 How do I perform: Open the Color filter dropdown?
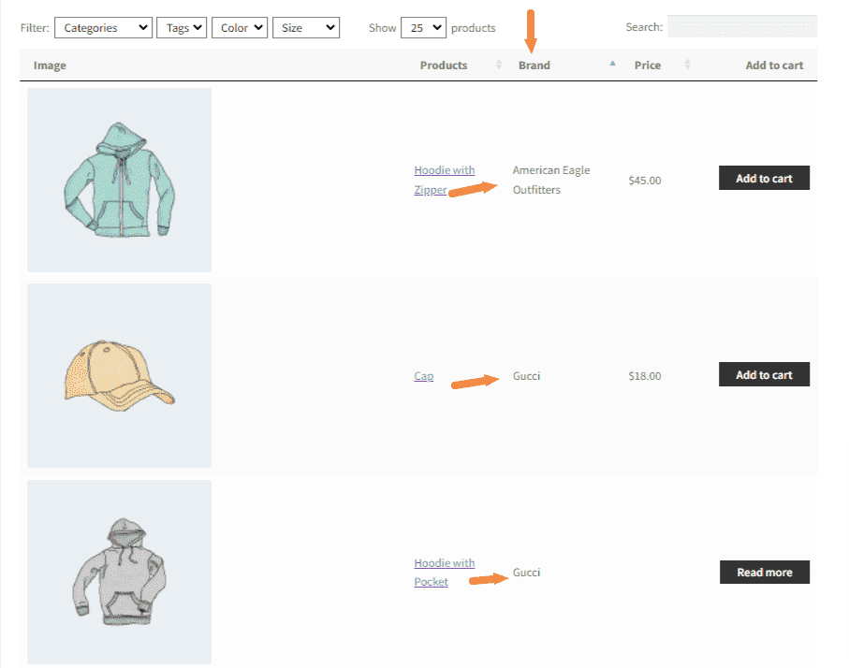point(240,28)
